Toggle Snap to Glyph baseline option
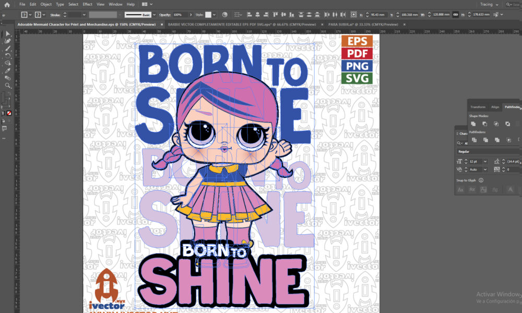Screen dimensions: 522x313 pos(460,190)
